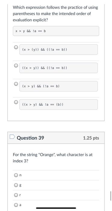
Task: Click the 1.25 pts label
Action: tap(91, 138)
